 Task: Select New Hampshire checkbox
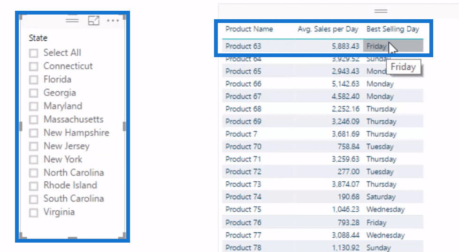34,133
